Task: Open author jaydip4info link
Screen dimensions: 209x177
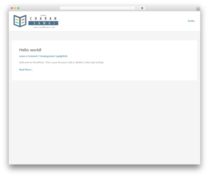Action: [x=62, y=56]
